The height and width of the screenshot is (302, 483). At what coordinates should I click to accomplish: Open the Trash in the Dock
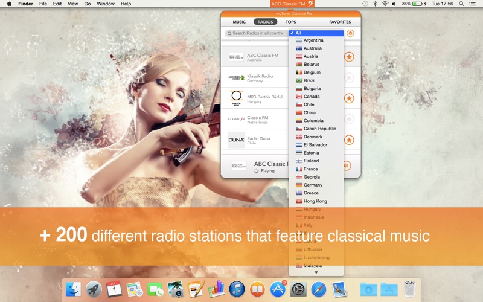click(410, 289)
